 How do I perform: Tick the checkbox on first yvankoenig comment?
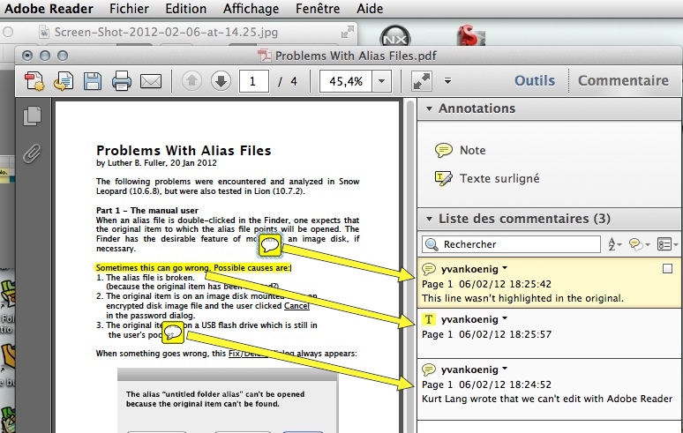point(667,268)
